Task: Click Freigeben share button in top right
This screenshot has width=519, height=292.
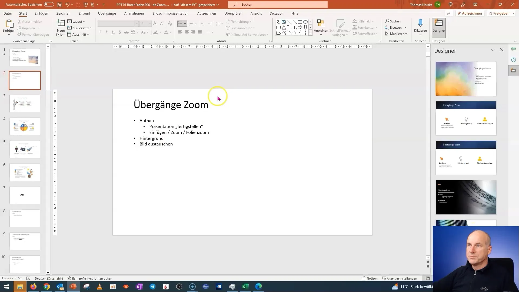Action: tap(499, 13)
